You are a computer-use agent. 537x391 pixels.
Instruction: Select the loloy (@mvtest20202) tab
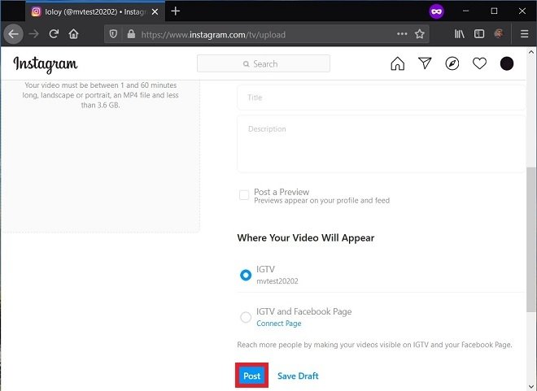coord(95,11)
